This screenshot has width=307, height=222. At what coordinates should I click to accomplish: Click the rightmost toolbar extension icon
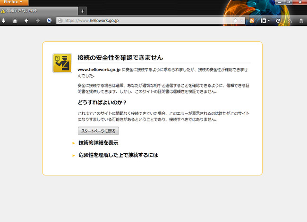tap(302, 21)
